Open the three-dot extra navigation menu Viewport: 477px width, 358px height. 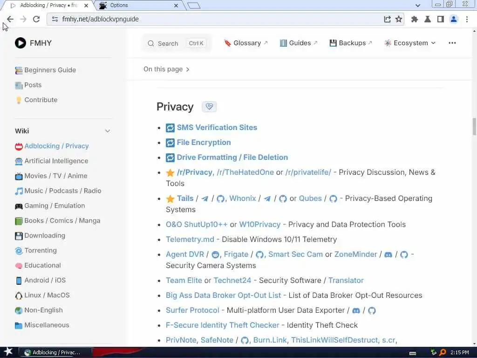click(x=452, y=43)
